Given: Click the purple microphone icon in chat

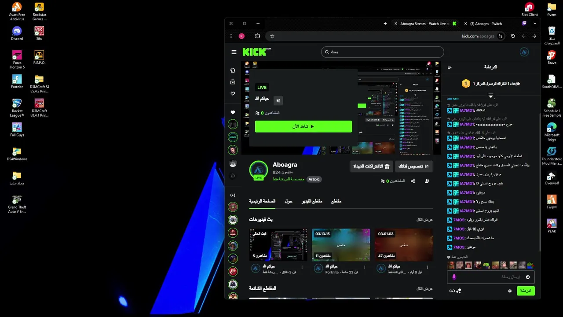Looking at the screenshot, I should (454, 277).
